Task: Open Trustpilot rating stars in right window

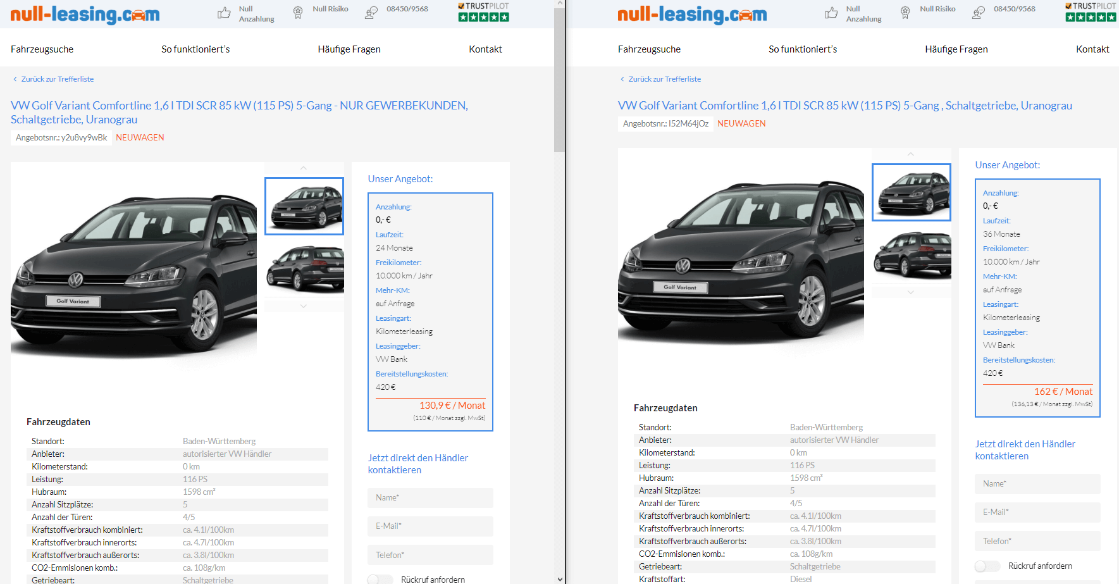Action: click(x=1091, y=17)
